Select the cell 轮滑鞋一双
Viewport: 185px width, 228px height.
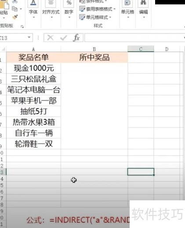[x=33, y=144]
